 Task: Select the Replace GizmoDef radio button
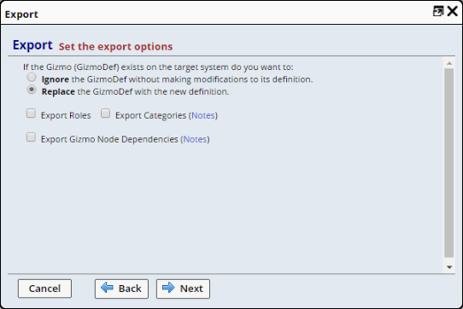click(32, 90)
